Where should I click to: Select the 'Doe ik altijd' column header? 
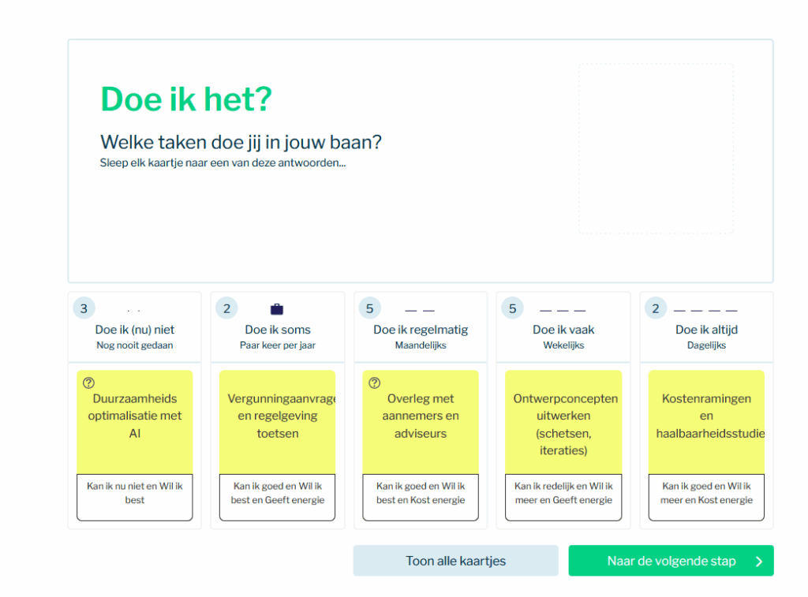[706, 330]
